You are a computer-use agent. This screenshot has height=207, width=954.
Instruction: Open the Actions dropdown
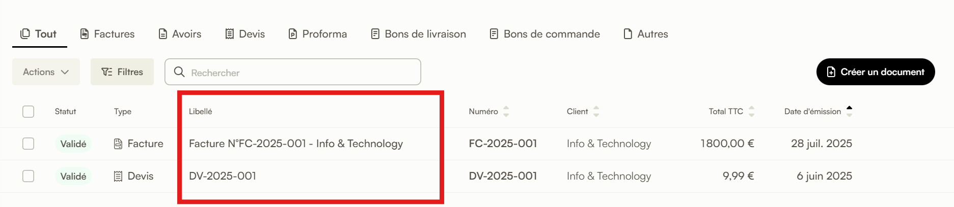click(x=46, y=72)
